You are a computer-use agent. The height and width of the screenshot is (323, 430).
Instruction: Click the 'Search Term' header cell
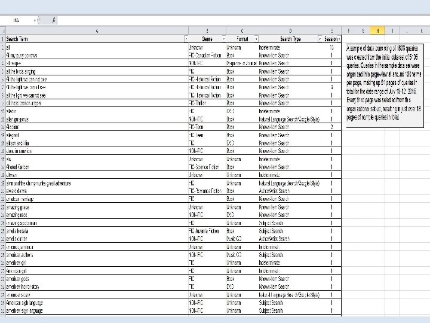[97, 39]
